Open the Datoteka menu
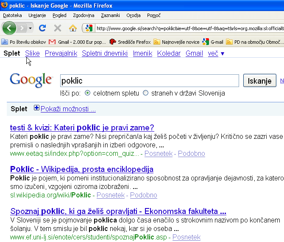The image size is (284, 242). click(x=12, y=15)
